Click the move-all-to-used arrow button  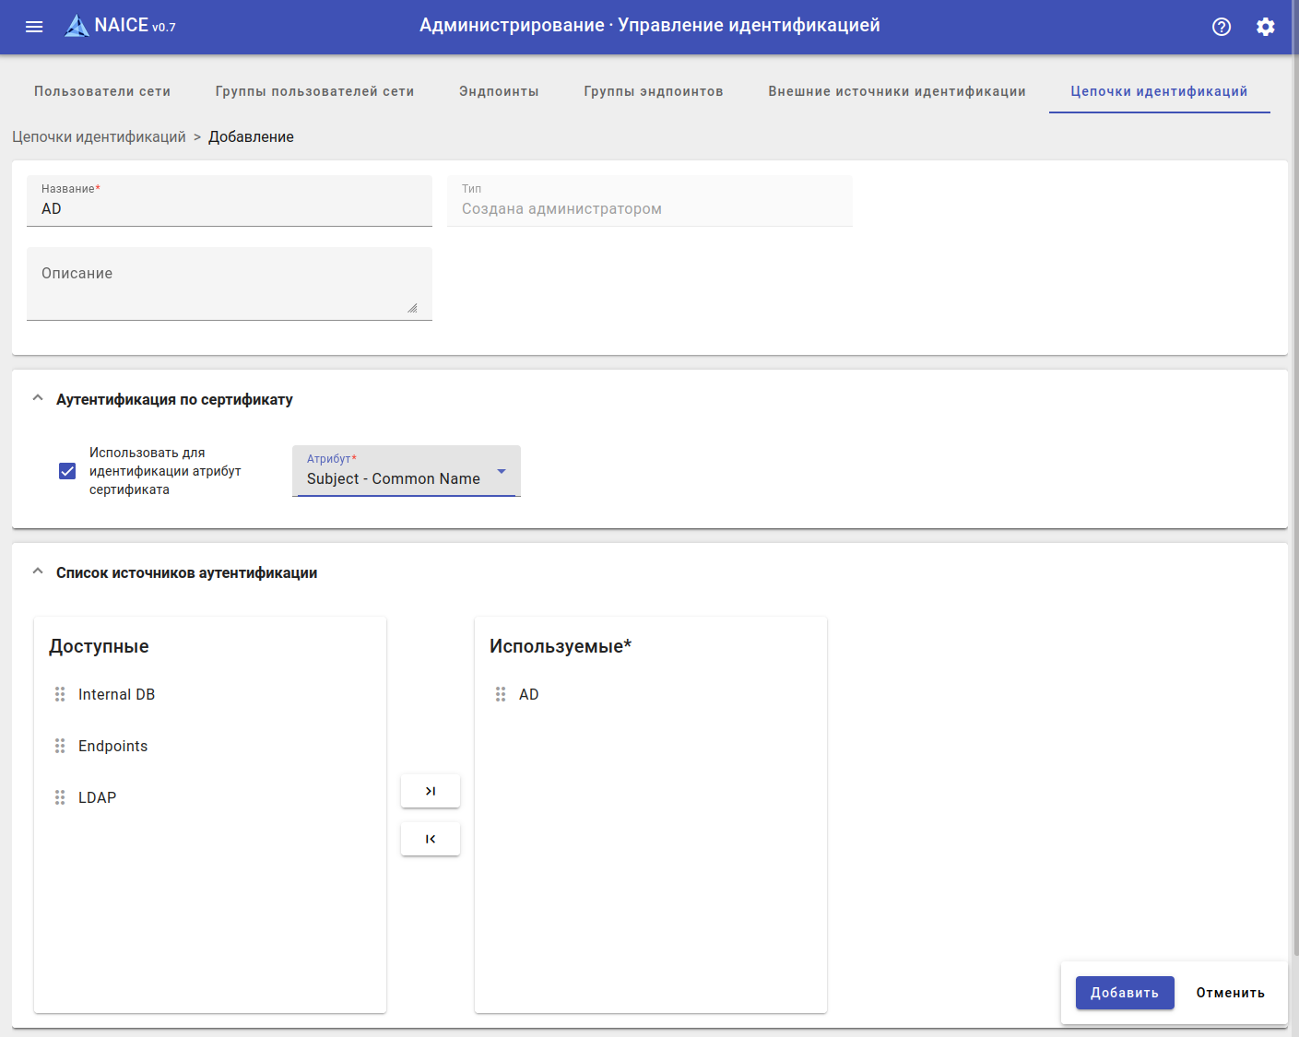(431, 791)
